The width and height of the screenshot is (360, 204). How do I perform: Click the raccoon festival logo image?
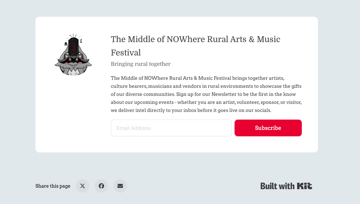click(73, 55)
